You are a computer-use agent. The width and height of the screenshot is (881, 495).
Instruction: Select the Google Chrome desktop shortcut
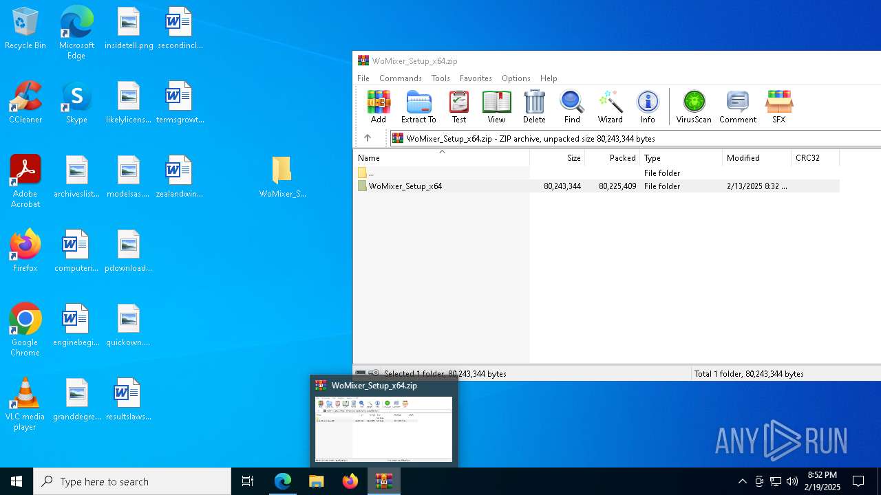[25, 330]
